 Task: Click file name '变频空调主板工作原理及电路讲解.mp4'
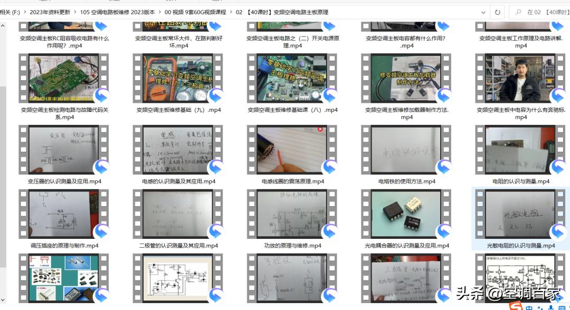(521, 42)
